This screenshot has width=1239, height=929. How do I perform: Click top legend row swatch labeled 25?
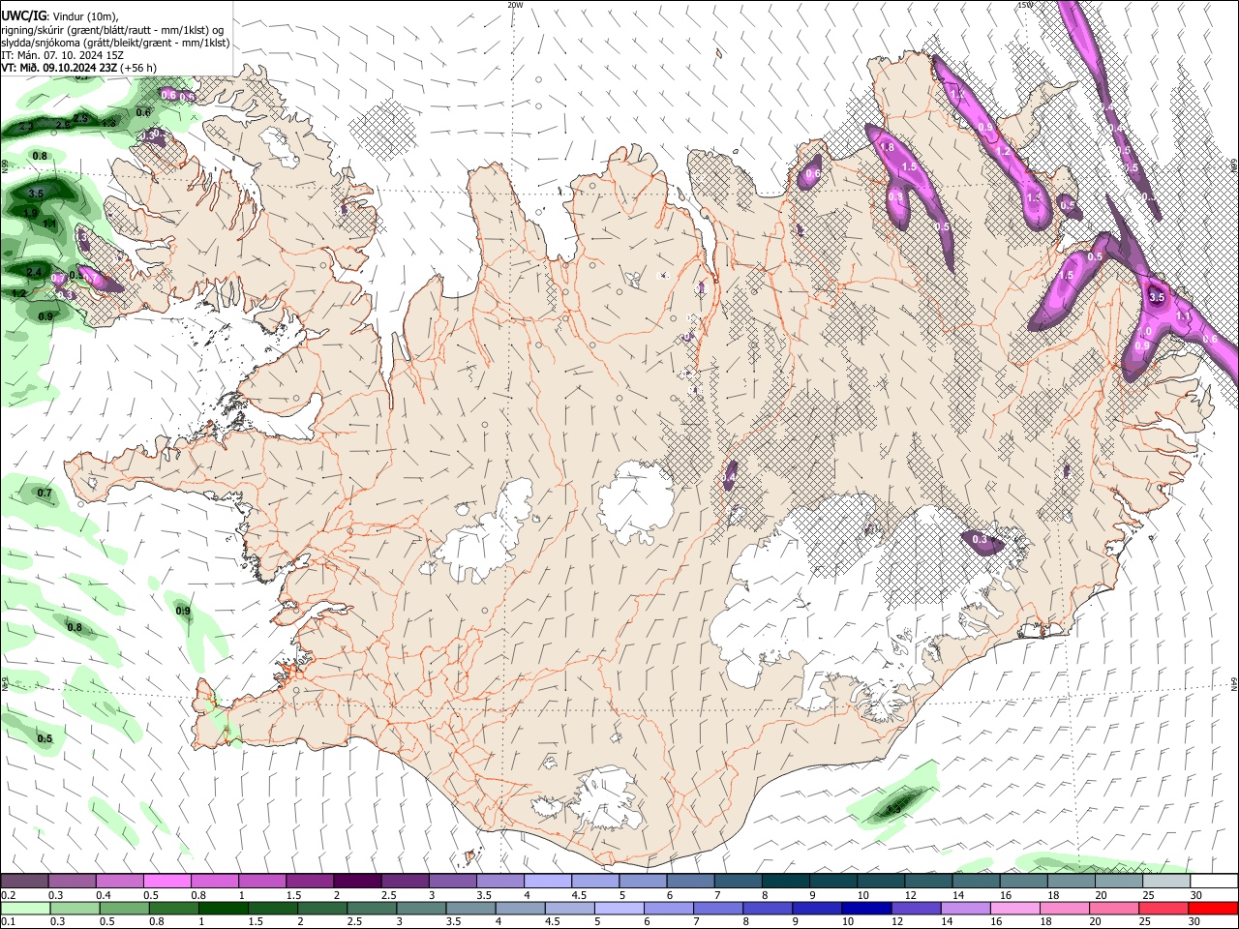[x=1166, y=882]
